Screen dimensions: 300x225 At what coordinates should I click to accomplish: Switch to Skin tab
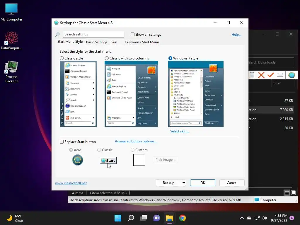[114, 42]
